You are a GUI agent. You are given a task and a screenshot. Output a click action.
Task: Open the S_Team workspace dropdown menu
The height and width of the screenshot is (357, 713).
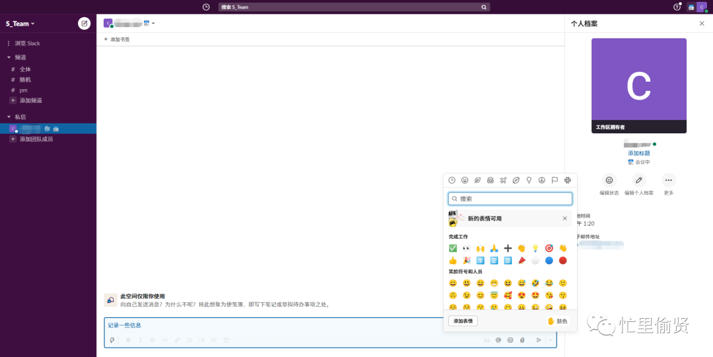[20, 24]
